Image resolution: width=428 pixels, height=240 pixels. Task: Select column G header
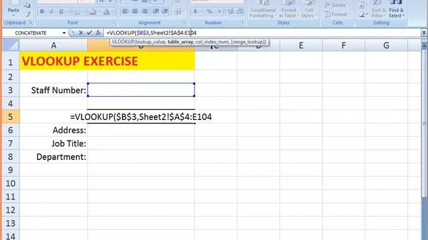click(387, 45)
